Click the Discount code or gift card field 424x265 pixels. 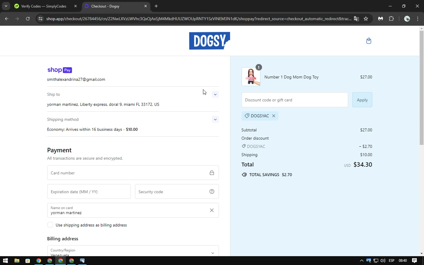coord(295,100)
